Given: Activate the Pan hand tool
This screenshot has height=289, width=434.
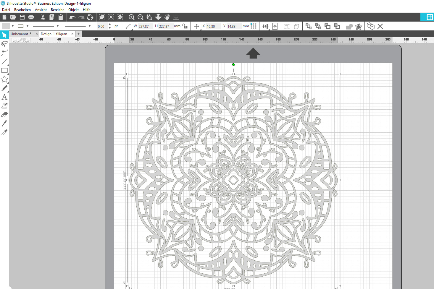Looking at the screenshot, I should (x=167, y=17).
